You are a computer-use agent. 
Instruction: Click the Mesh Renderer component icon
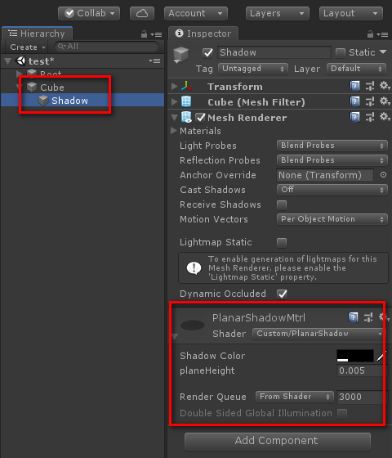186,117
